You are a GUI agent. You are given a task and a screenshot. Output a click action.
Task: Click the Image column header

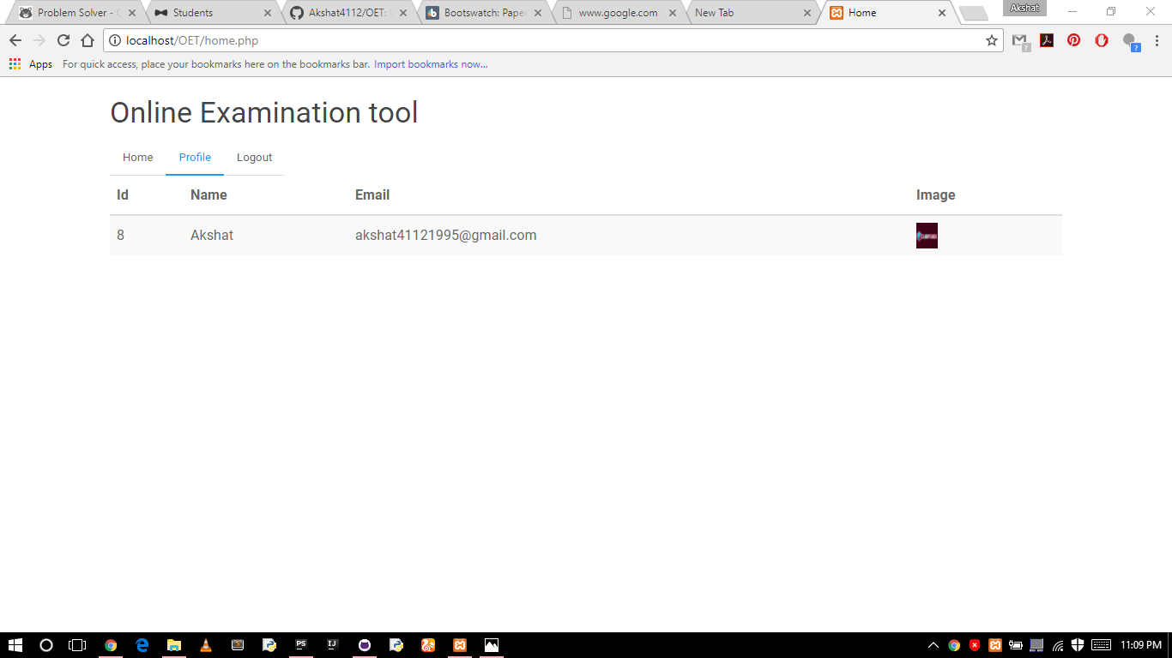pyautogui.click(x=935, y=195)
